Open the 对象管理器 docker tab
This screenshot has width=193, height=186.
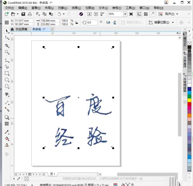pos(185,82)
